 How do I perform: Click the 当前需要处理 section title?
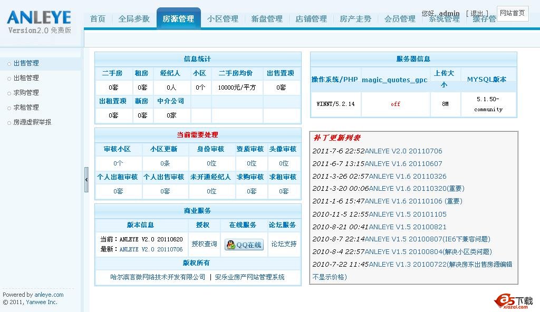coord(197,135)
